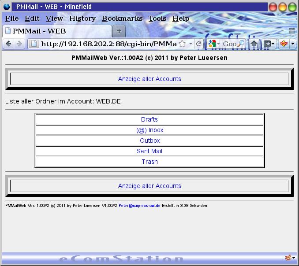299x266 pixels.
Task: Click the top Anzeige aller Accounts link
Action: coord(149,79)
